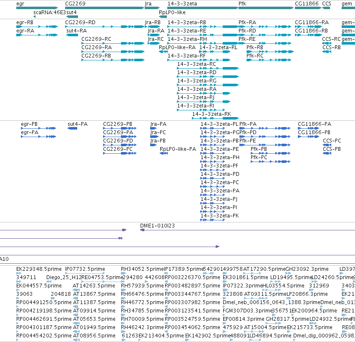This screenshot has height=342, width=355.
Task: Click EST GH23092.3prime label
Action: [x=307, y=269]
